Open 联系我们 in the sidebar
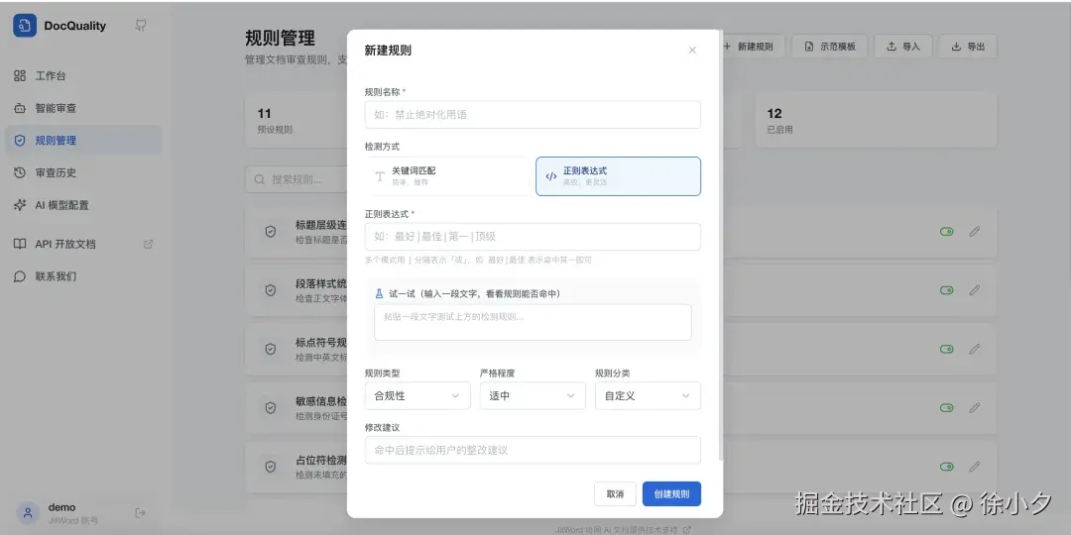Screen dimensions: 1071x535 pyautogui.click(x=83, y=276)
